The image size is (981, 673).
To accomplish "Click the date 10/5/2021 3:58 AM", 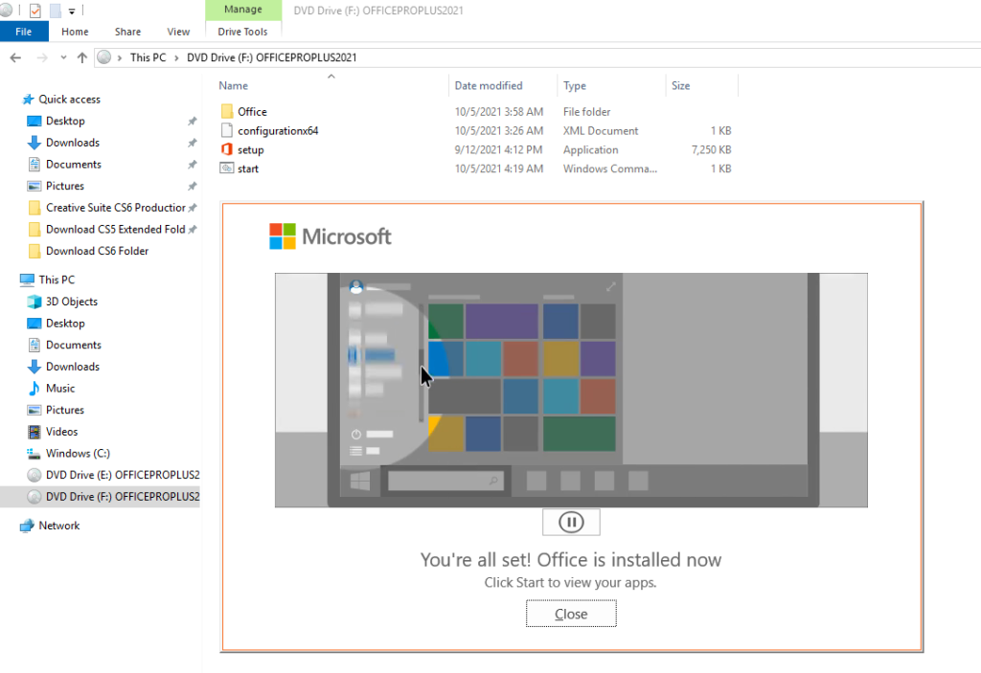I will click(x=498, y=111).
